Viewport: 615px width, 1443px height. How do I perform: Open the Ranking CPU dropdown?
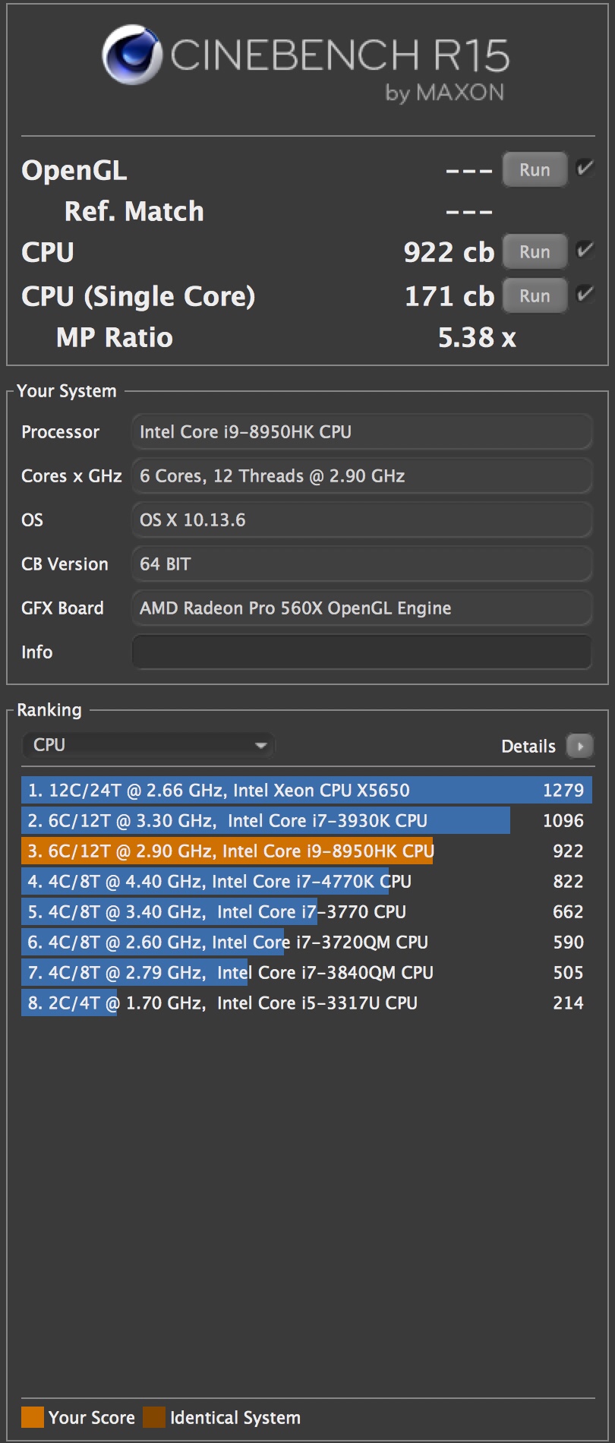click(x=148, y=745)
